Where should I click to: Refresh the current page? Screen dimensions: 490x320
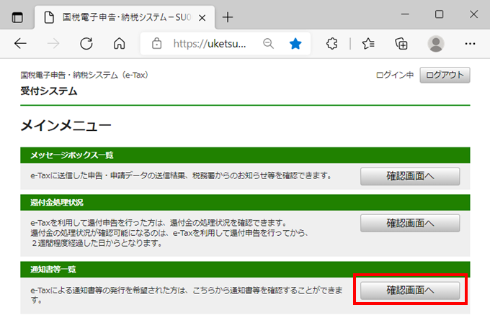(x=86, y=44)
